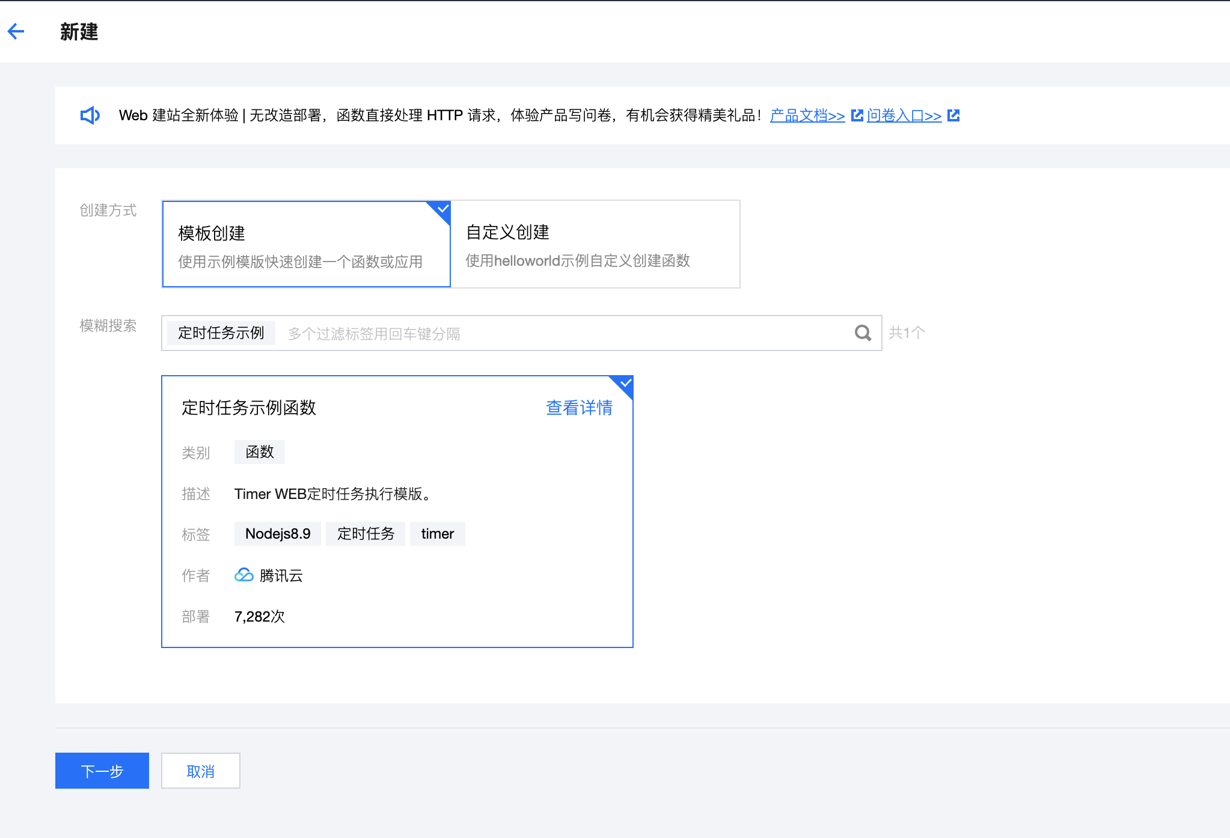The width and height of the screenshot is (1230, 838).
Task: Click the 取消 button
Action: (x=201, y=771)
